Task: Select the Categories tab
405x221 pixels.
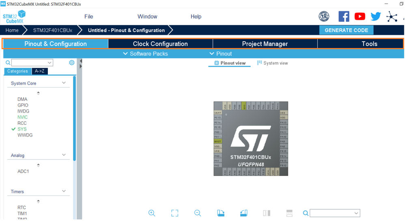Action: [x=17, y=71]
